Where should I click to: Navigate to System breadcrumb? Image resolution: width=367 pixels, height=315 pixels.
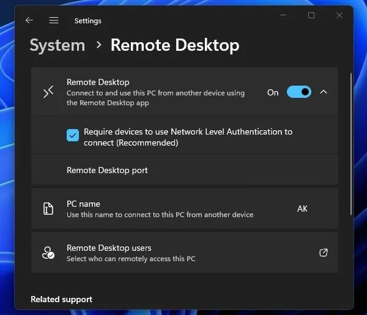pos(57,45)
